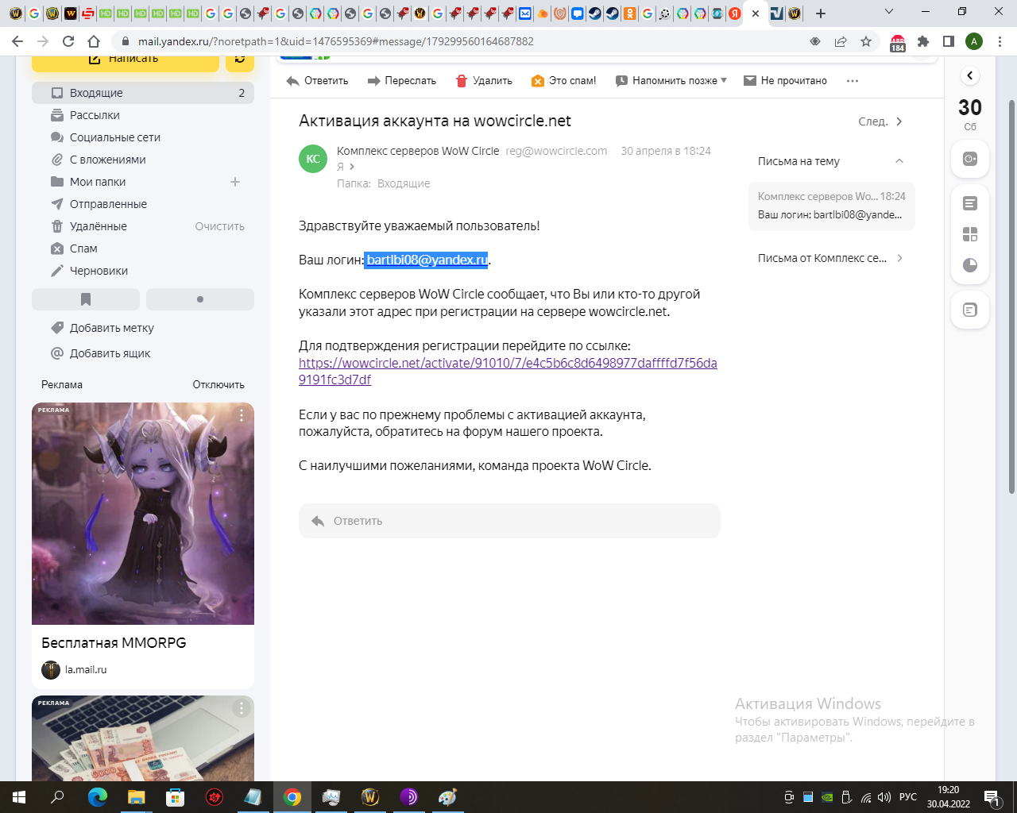Open the 'Входящие' inbox folder
The width and height of the screenshot is (1017, 813).
[96, 93]
